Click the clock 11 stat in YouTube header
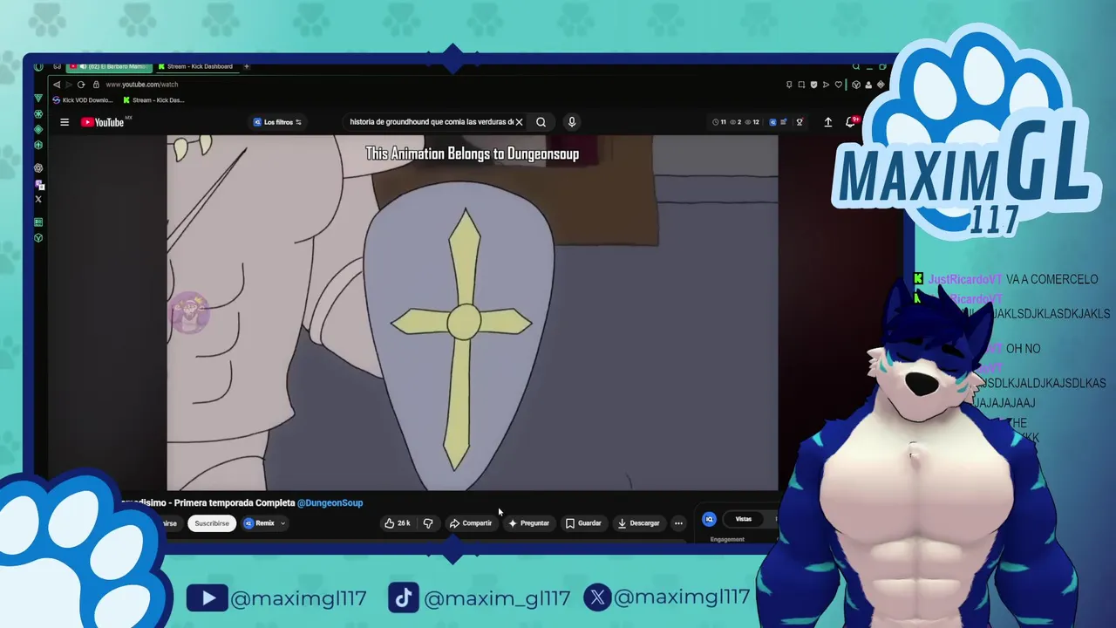1116x628 pixels. pos(719,122)
